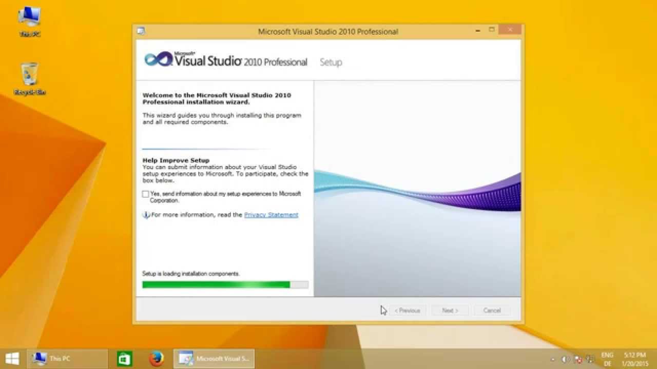Viewport: 657px width, 369px height.
Task: Click the 'Setup' label in header
Action: (331, 62)
